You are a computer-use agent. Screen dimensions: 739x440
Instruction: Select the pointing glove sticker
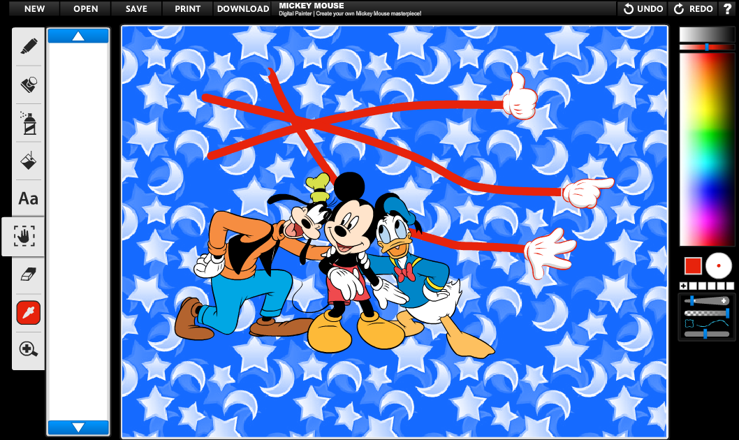587,192
